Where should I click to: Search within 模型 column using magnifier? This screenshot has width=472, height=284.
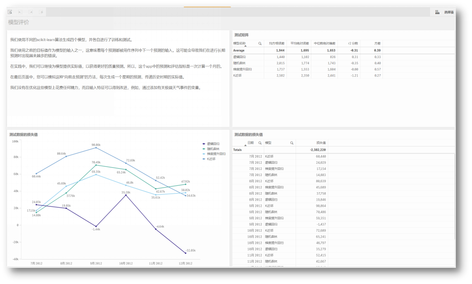pyautogui.click(x=292, y=143)
